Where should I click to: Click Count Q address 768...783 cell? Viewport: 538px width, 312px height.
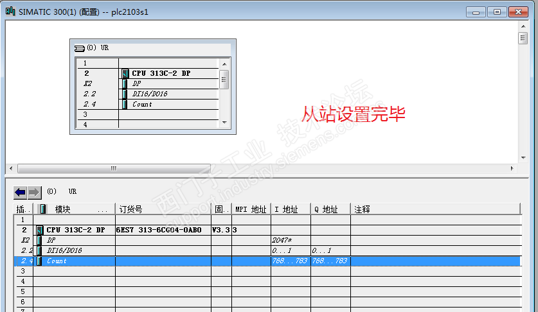point(331,261)
